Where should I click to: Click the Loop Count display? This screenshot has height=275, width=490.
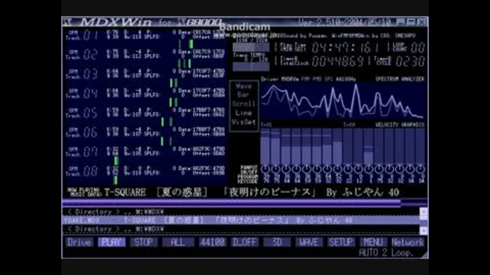418,48
